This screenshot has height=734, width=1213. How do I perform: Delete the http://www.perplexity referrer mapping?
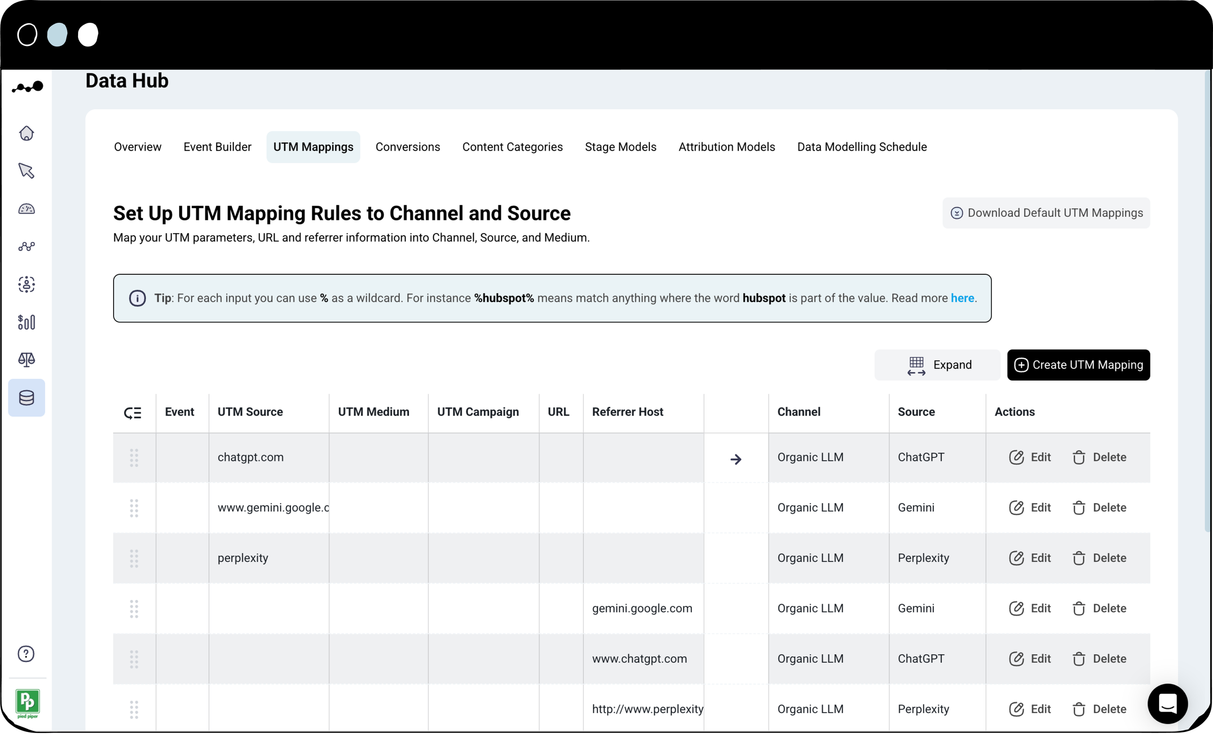pos(1099,710)
